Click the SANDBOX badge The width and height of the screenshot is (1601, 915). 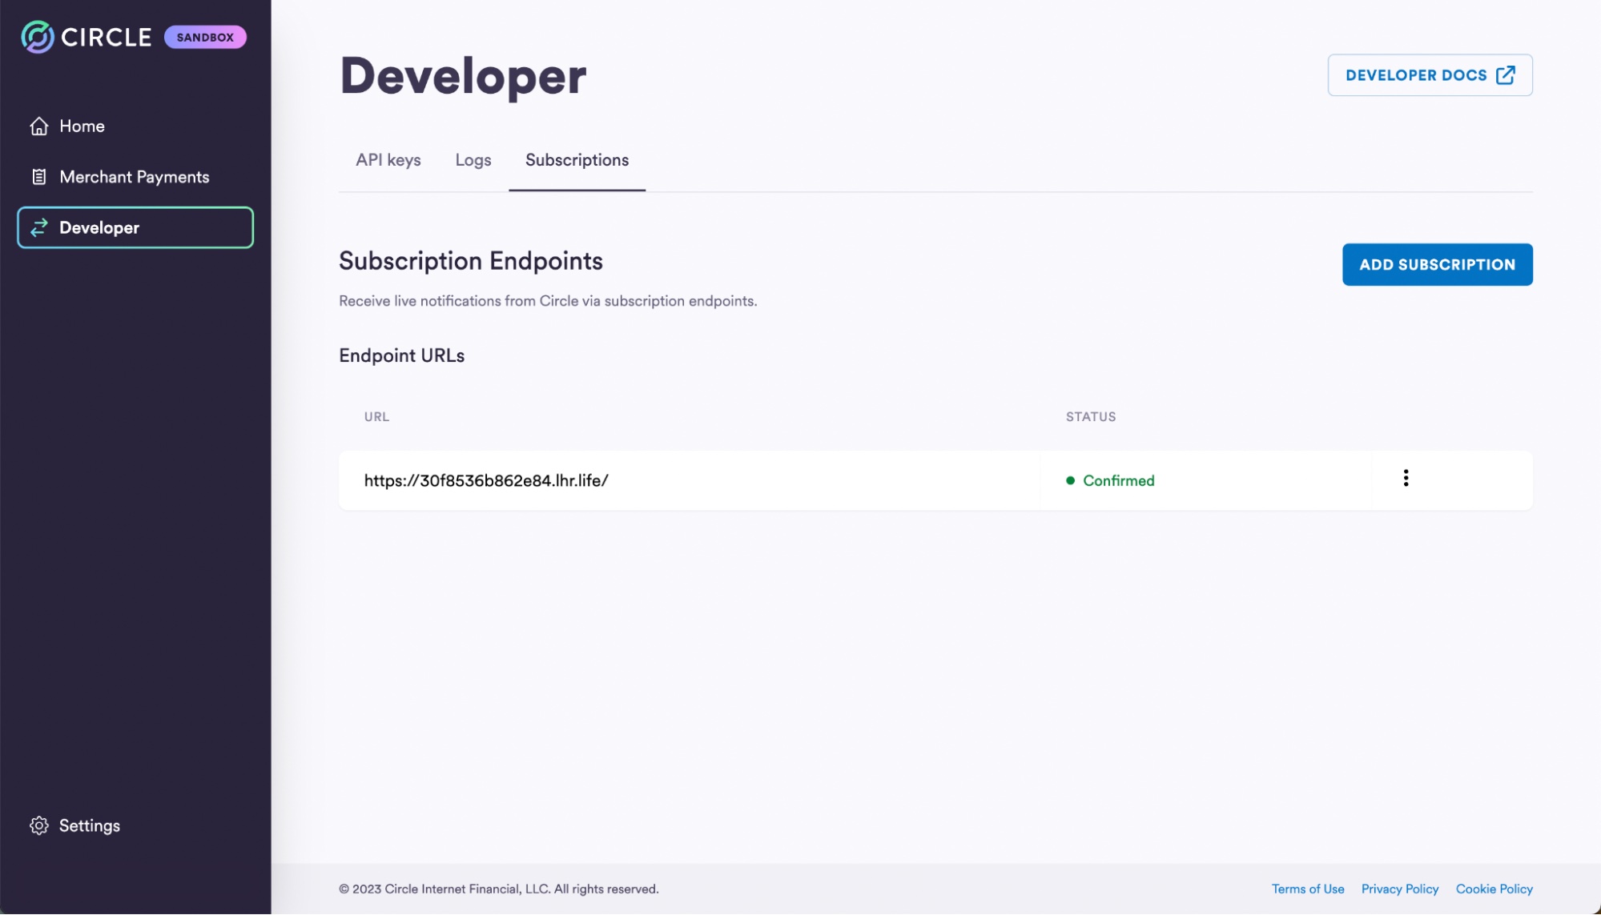[205, 38]
